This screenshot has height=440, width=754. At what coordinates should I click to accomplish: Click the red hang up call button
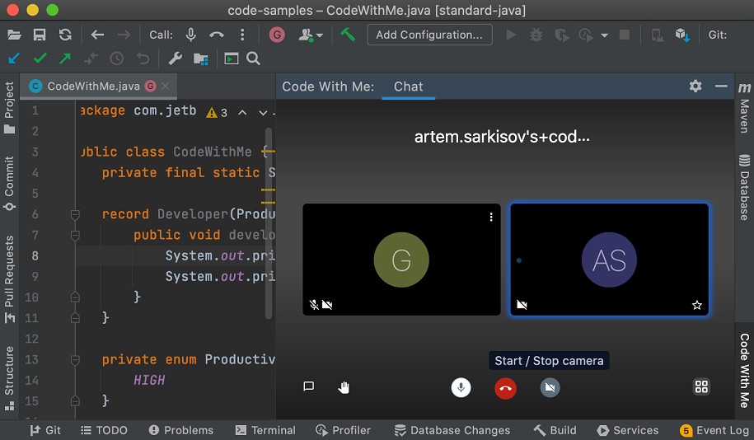click(x=505, y=388)
